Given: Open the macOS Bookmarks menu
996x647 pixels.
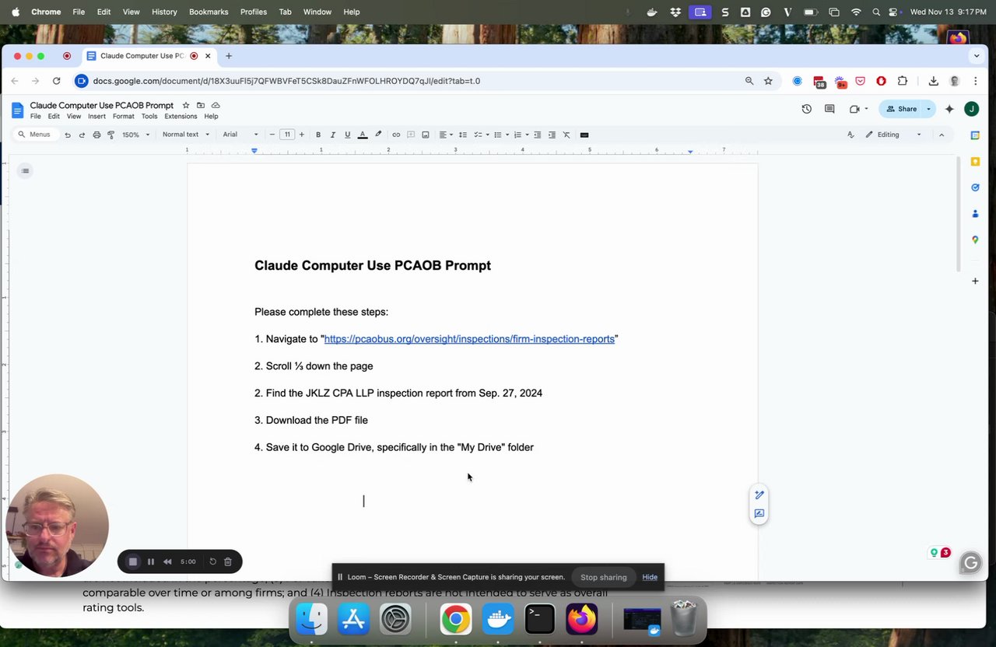Looking at the screenshot, I should coord(209,12).
